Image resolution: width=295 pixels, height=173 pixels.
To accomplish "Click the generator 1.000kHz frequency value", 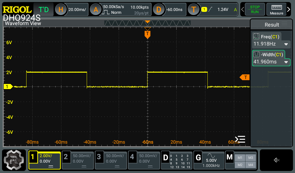I will [211, 166].
